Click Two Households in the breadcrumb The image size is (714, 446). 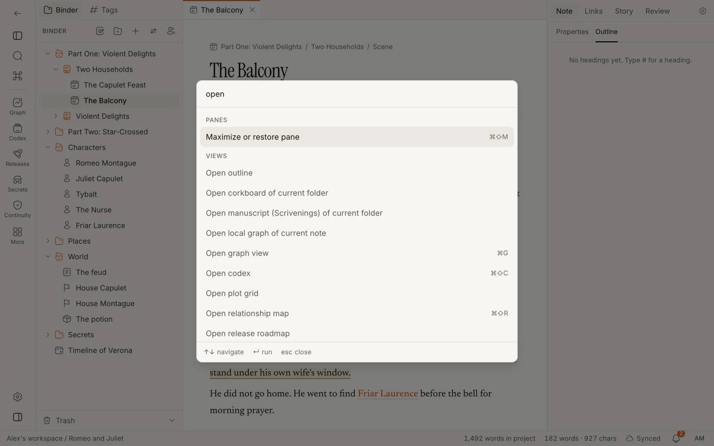[x=337, y=47]
